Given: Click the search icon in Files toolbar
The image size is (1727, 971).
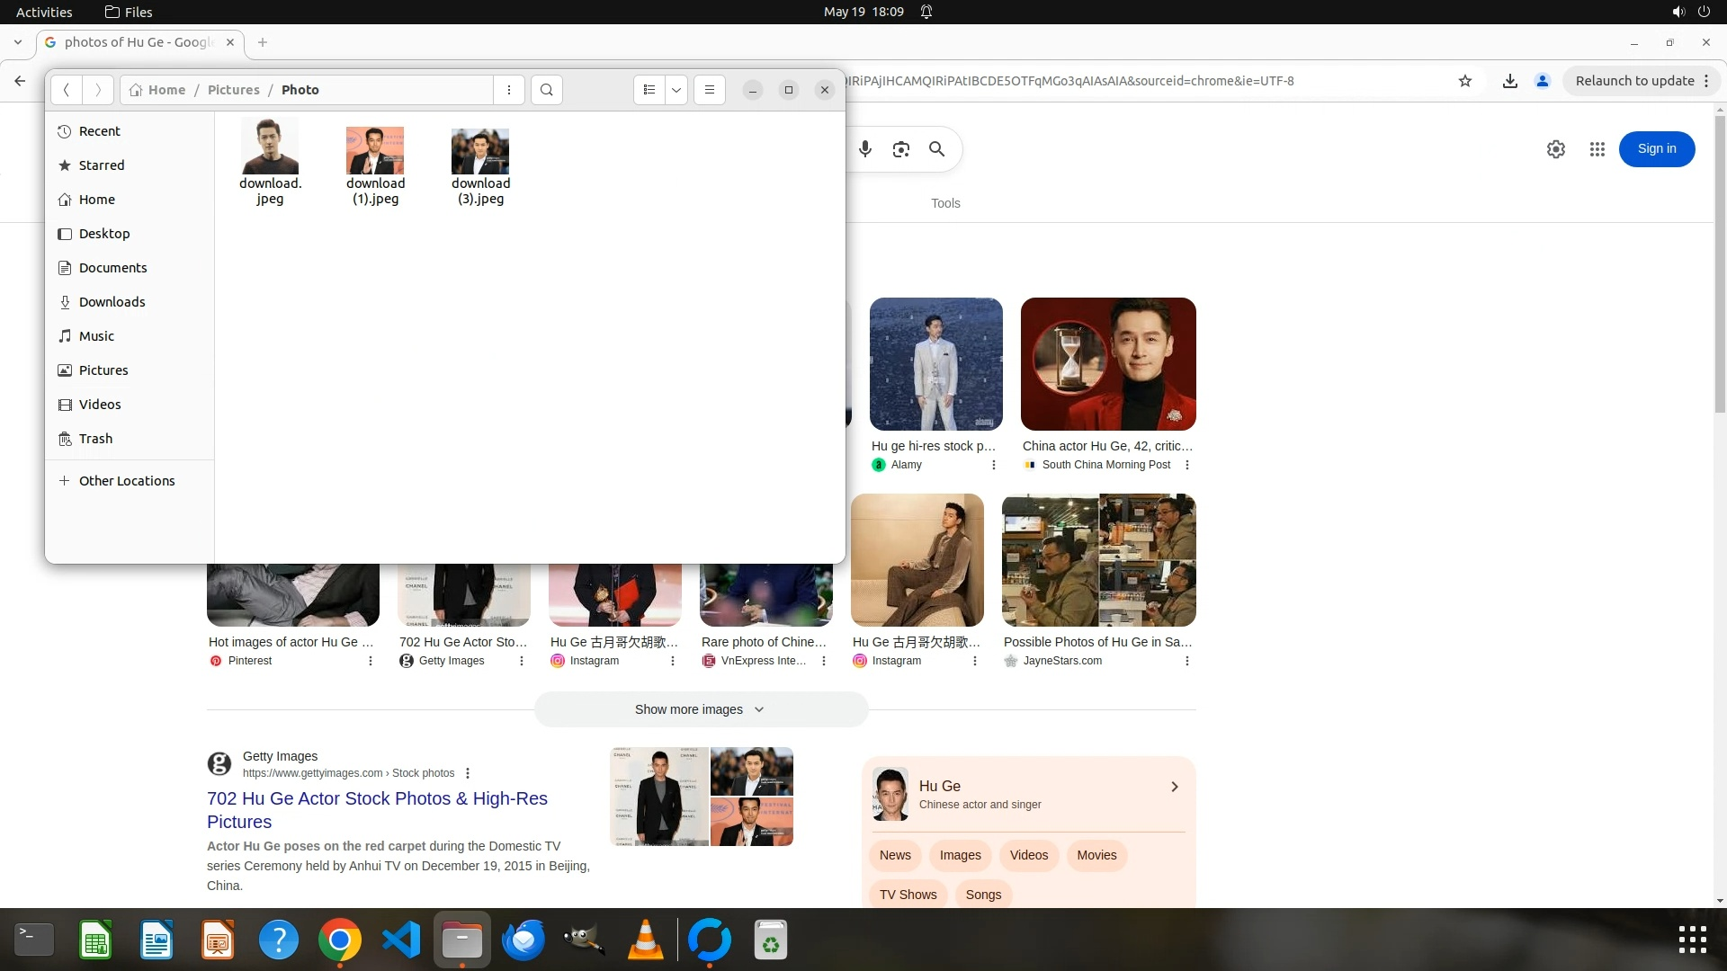Looking at the screenshot, I should pyautogui.click(x=546, y=90).
